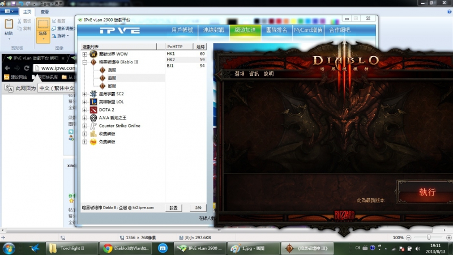
Task: Click the StarCraft SC2 game icon
Action: tap(93, 93)
